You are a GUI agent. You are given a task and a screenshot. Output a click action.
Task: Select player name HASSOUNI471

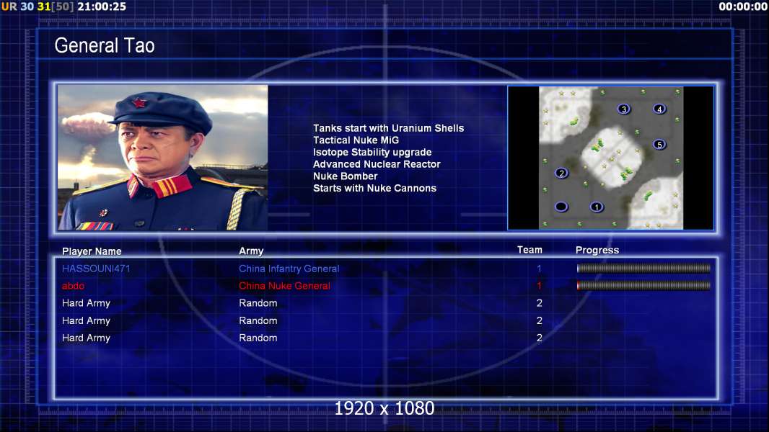96,269
